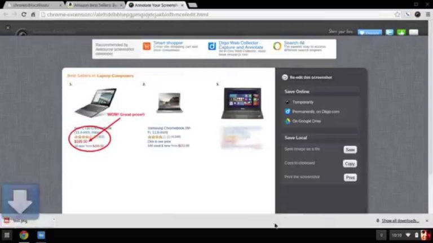This screenshot has height=243, width=433.
Task: Open the blue Files app on shelf
Action: 41,235
